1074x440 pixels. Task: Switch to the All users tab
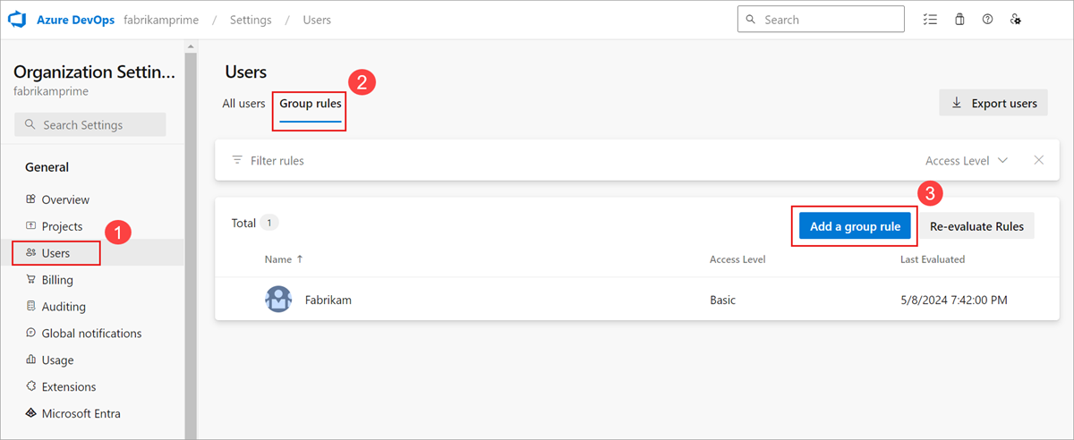coord(243,104)
